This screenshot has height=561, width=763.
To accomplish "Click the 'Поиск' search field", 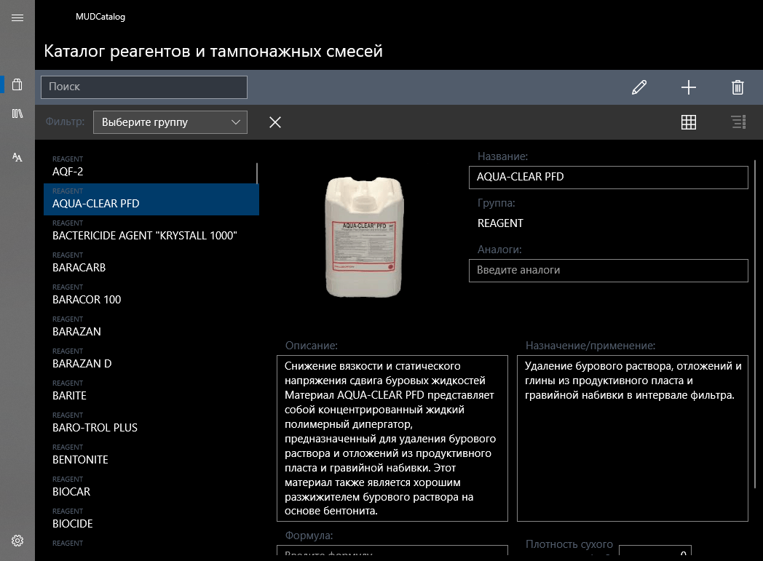I will point(144,87).
